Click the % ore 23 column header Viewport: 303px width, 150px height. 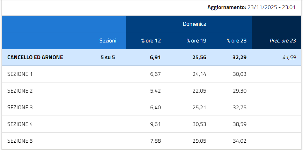pyautogui.click(x=237, y=41)
